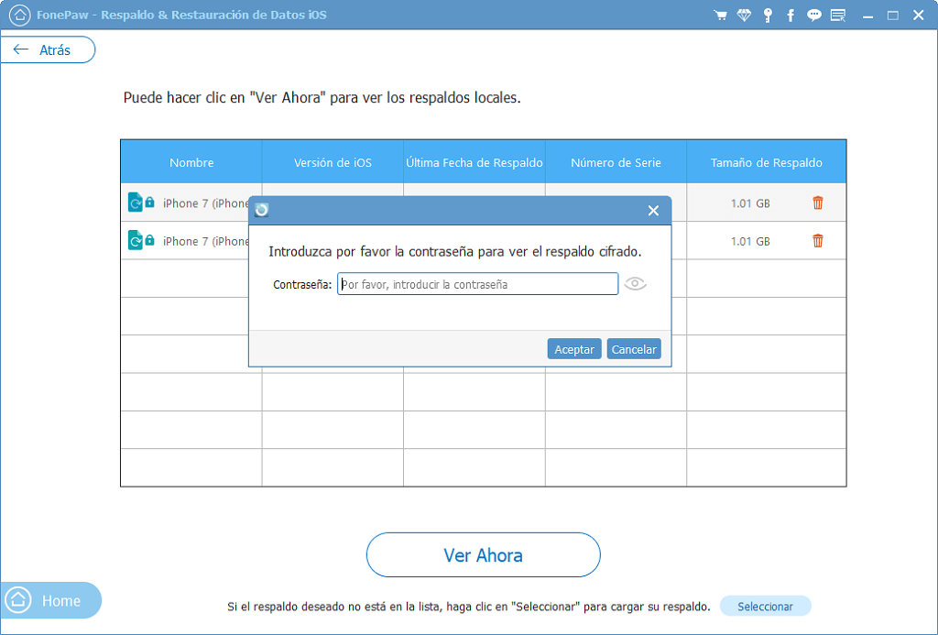
Task: Click Seleccionar to load a backup
Action: (x=765, y=607)
